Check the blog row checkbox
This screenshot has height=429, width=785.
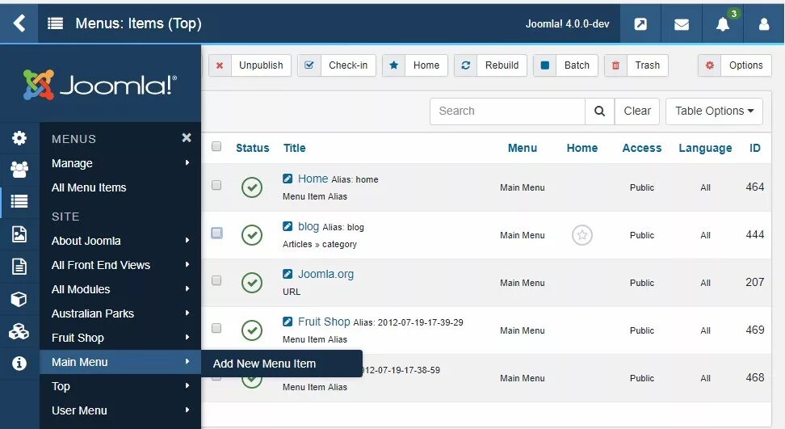tap(216, 233)
